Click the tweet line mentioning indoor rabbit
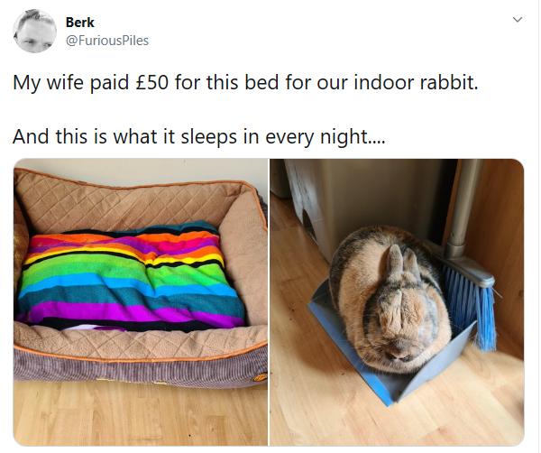 tap(245, 83)
